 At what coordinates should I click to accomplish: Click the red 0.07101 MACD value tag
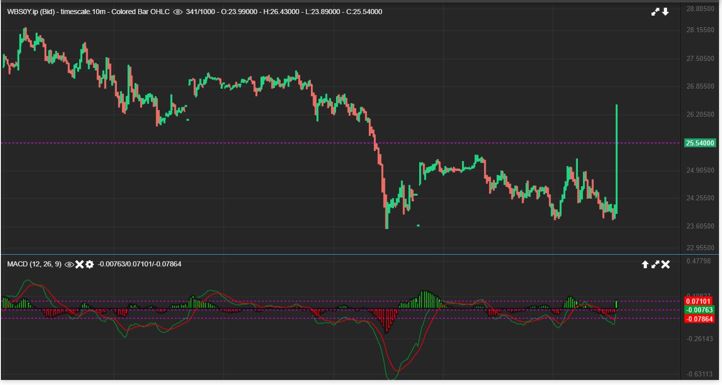[700, 301]
